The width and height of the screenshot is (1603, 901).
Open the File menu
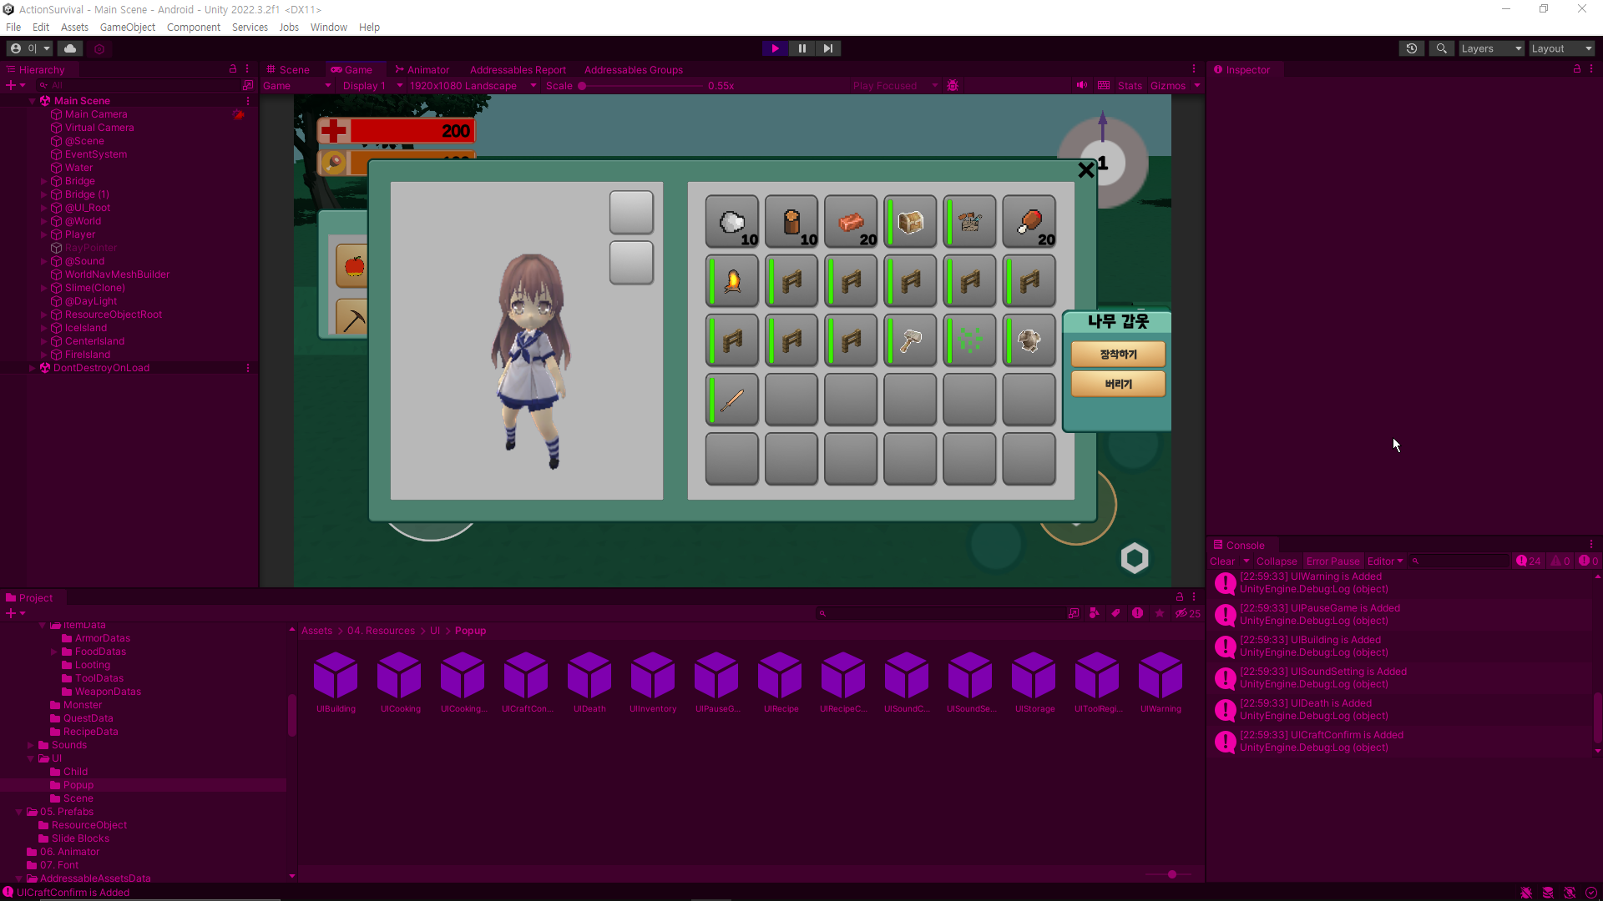click(13, 27)
